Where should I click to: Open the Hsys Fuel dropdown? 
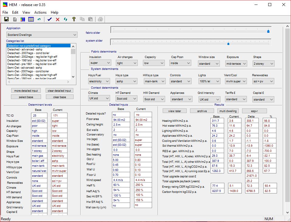point(99,81)
